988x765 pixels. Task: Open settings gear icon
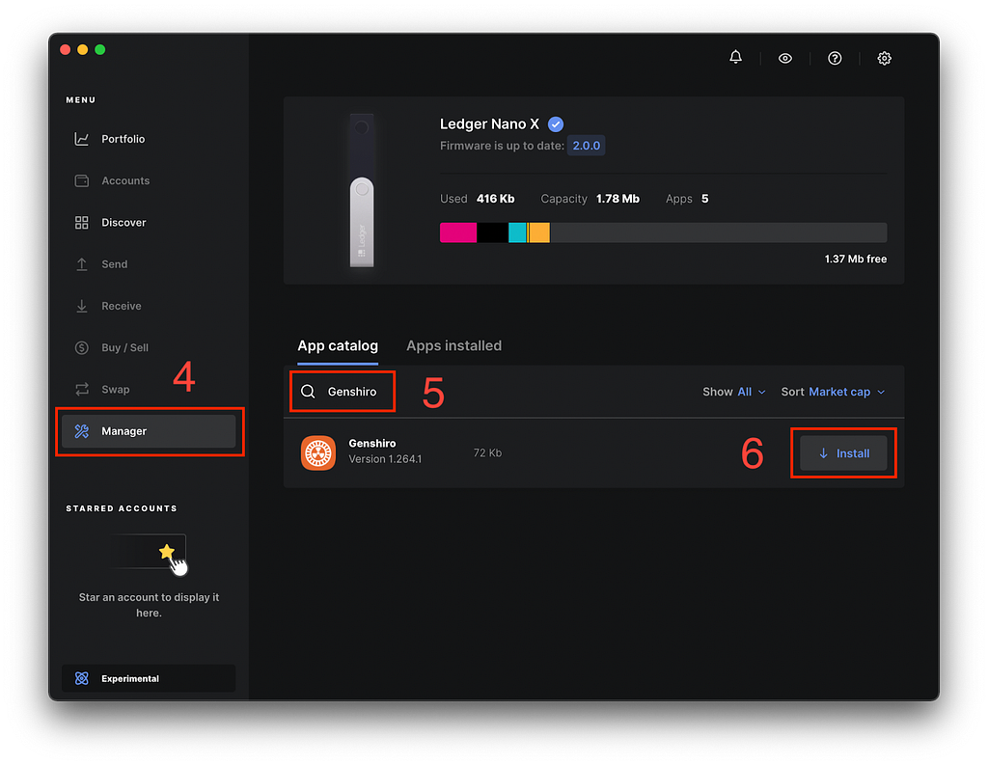coord(884,58)
